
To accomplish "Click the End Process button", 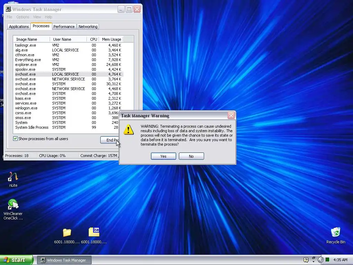I will [110, 140].
